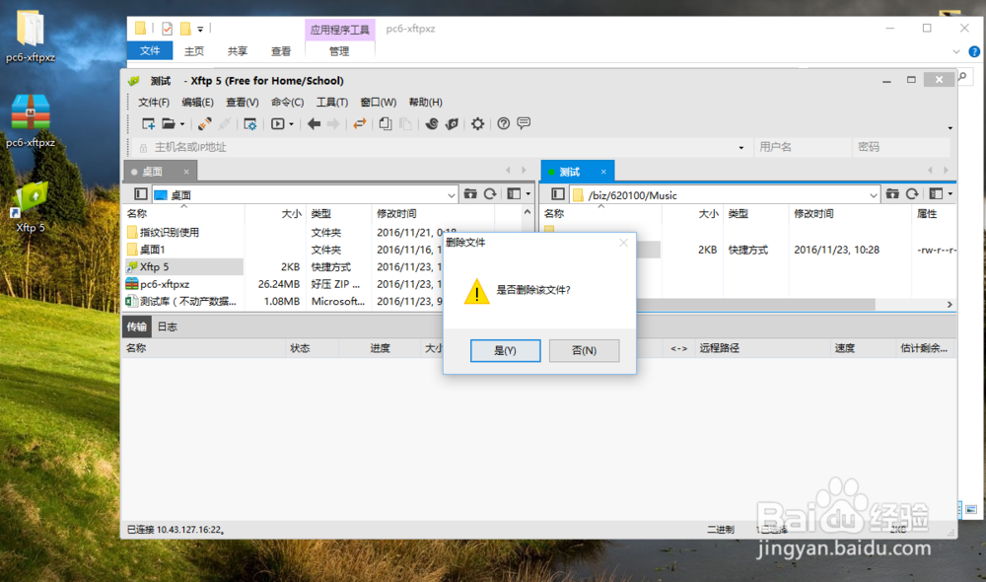Open the Open Session dropdown arrow

(182, 124)
